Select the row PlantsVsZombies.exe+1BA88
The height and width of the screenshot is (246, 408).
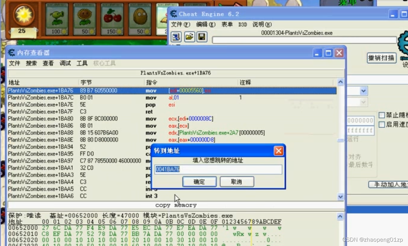[x=172, y=133]
